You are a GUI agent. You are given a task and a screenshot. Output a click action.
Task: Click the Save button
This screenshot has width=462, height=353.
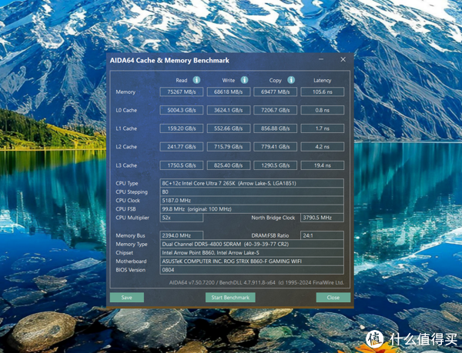click(126, 297)
